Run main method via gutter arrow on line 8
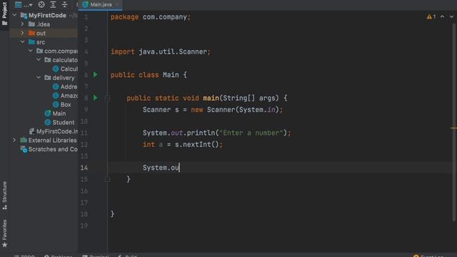 click(95, 98)
